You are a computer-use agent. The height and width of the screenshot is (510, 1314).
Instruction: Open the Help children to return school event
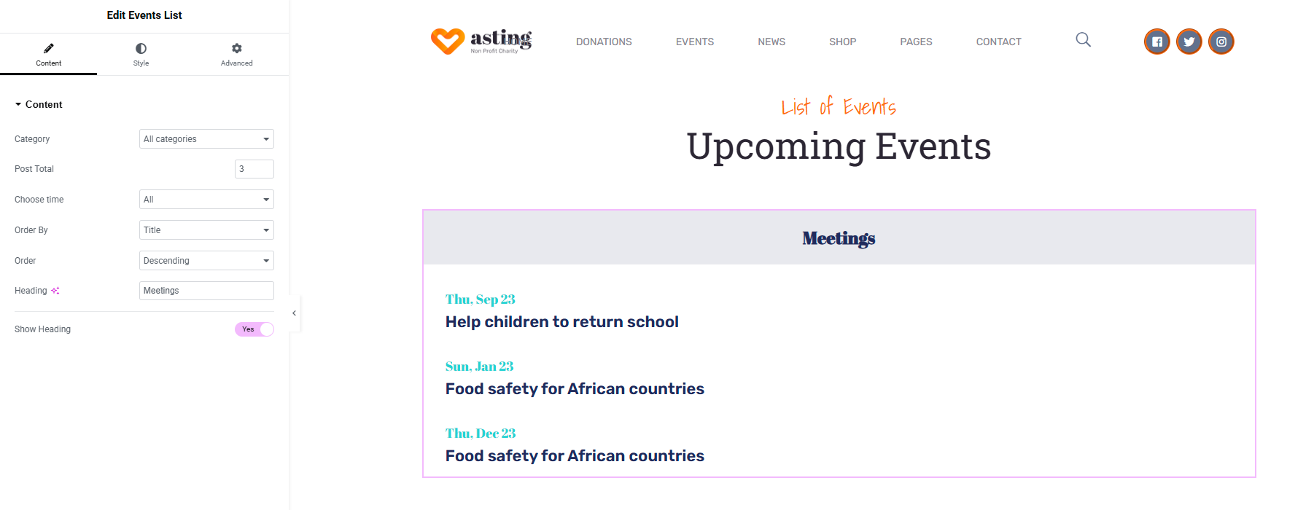[x=562, y=322]
